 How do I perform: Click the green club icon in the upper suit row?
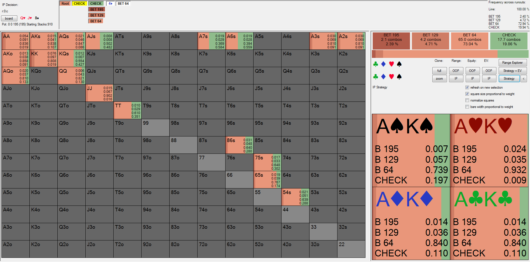pyautogui.click(x=376, y=64)
